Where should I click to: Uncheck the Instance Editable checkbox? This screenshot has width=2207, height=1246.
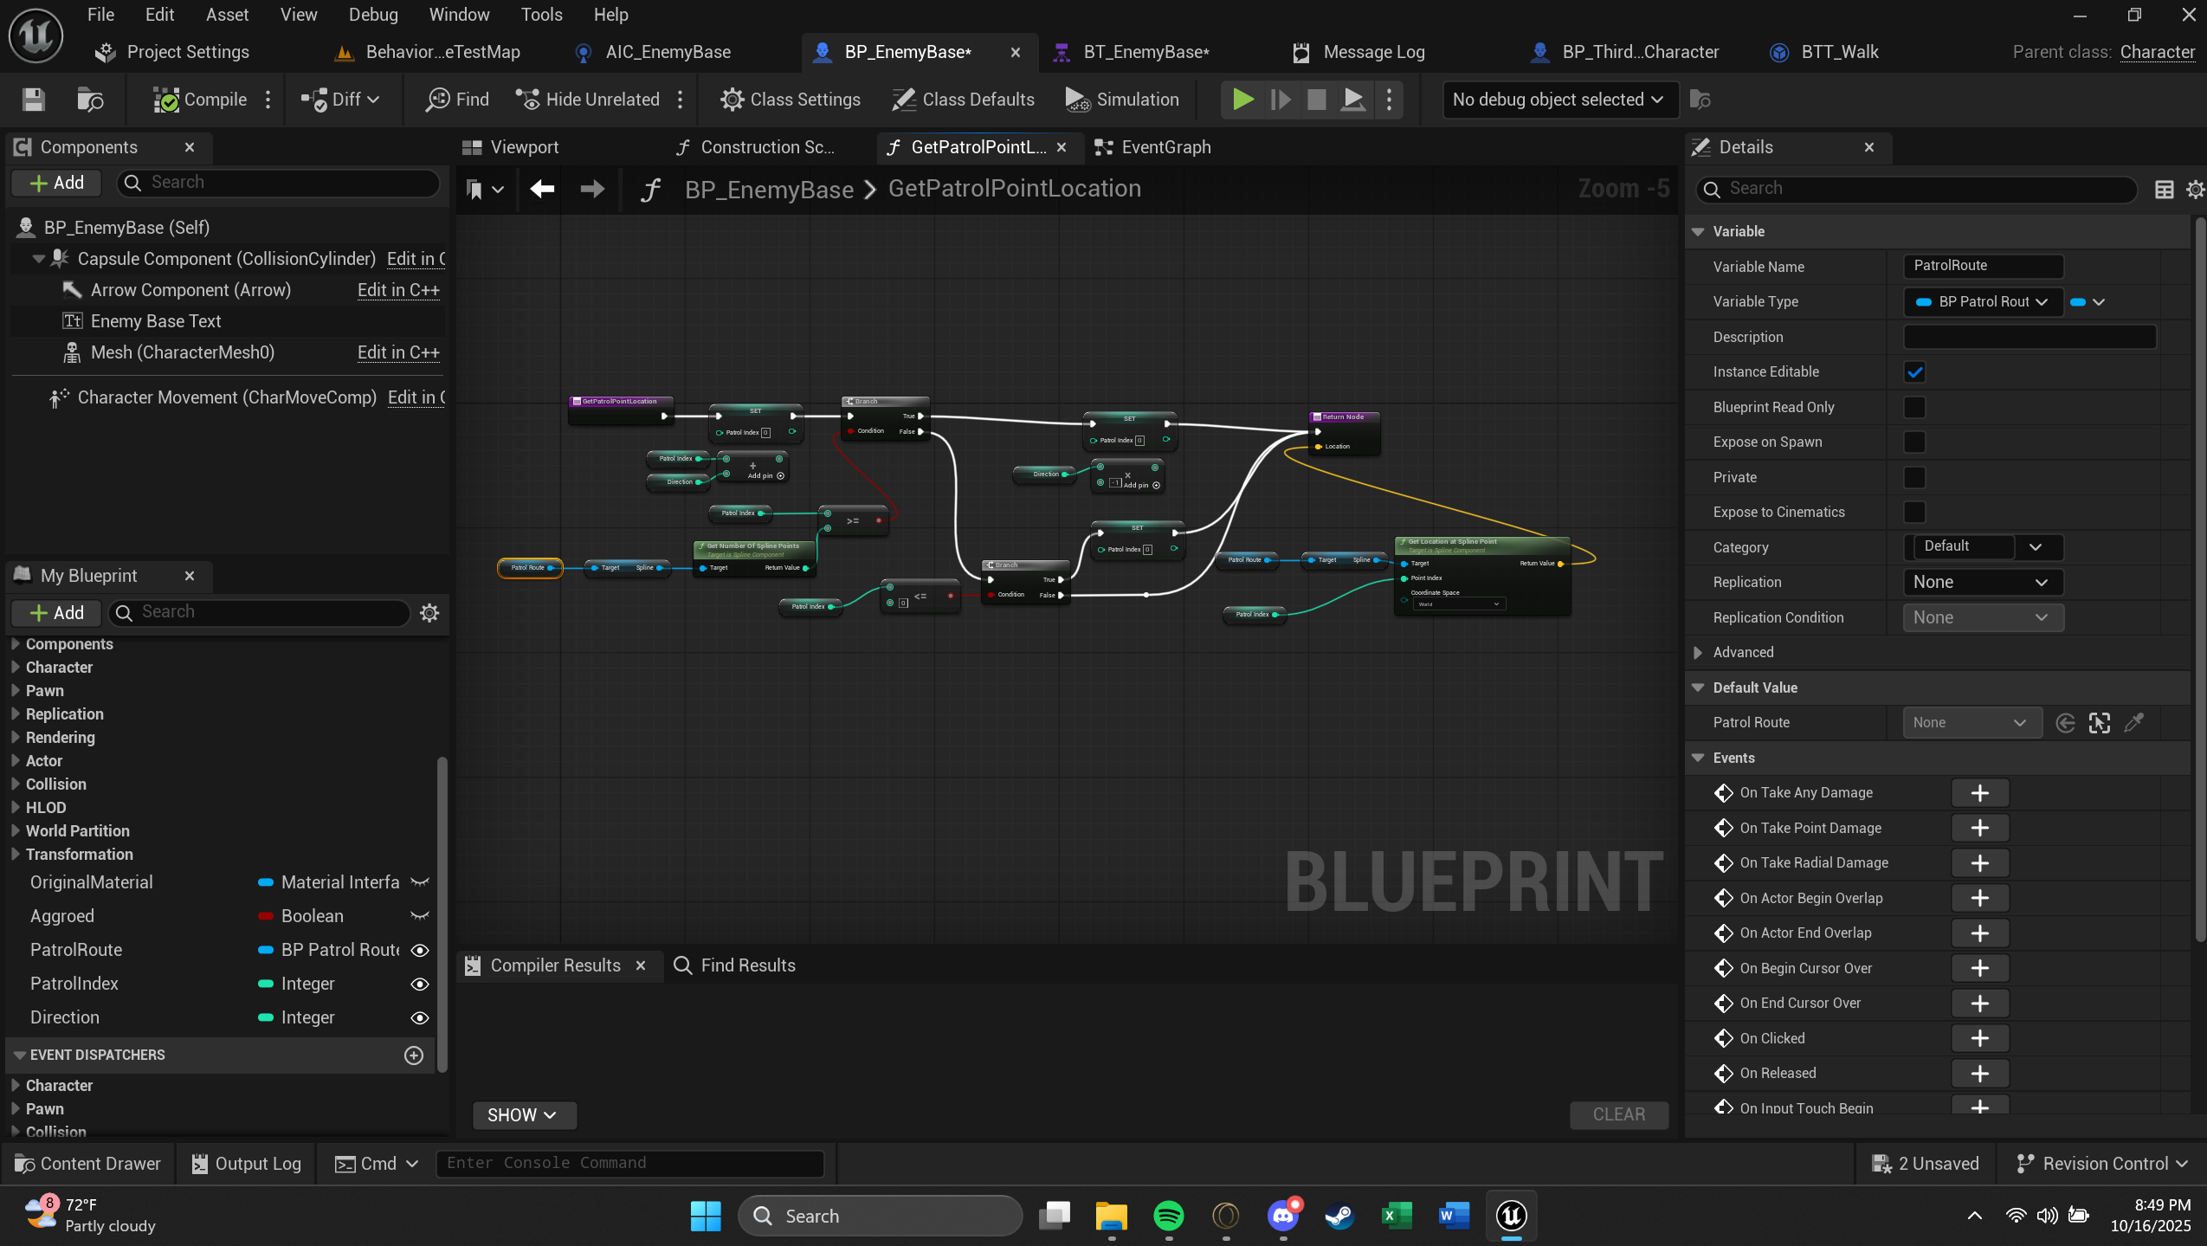(1914, 372)
